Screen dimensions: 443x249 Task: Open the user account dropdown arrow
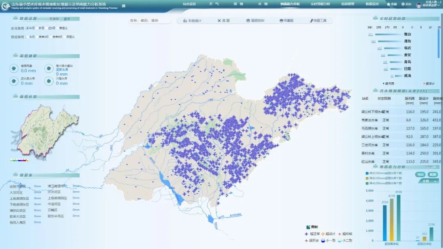click(438, 6)
